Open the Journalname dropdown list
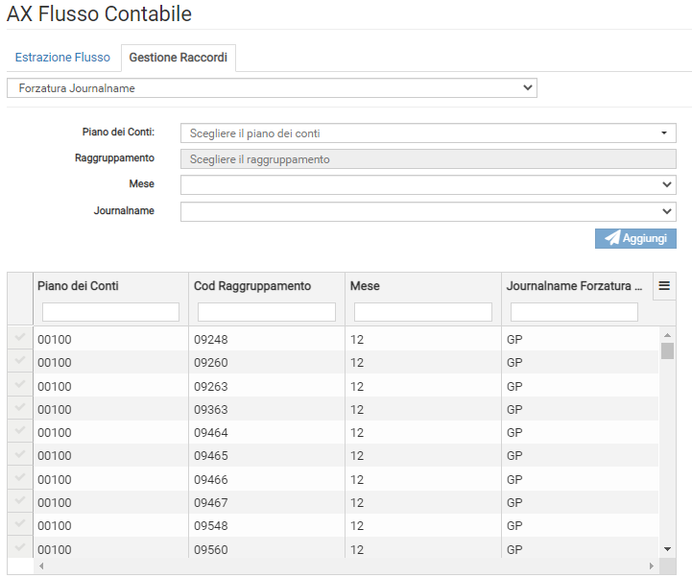692x578 pixels. [x=428, y=211]
